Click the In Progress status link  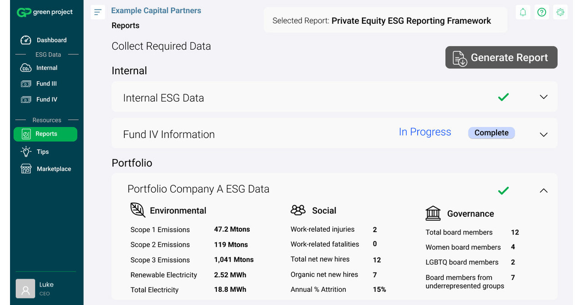[424, 132]
